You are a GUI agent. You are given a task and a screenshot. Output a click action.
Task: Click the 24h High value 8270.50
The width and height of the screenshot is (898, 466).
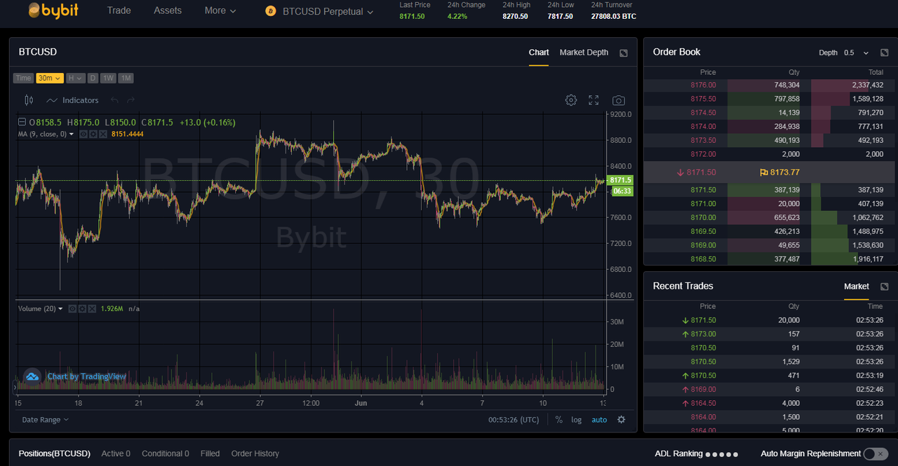(515, 16)
